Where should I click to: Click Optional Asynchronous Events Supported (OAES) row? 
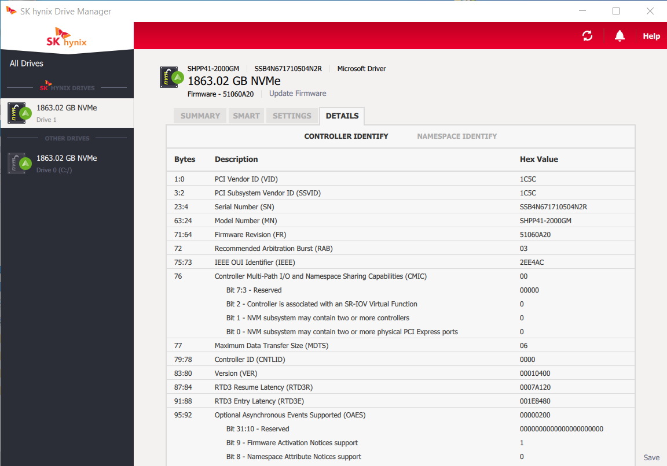(400, 415)
